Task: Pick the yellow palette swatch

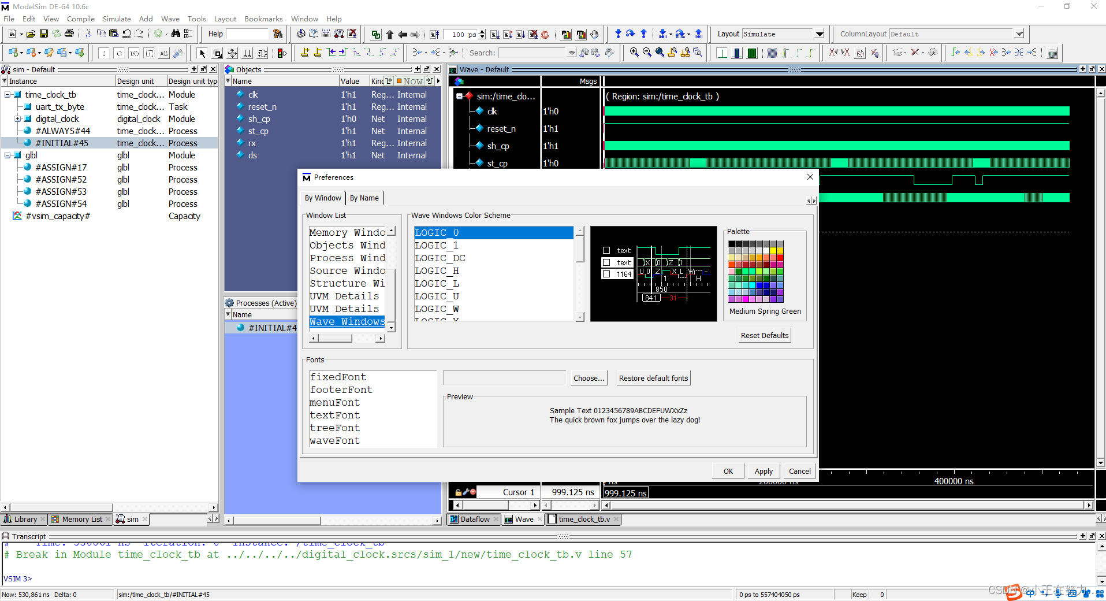Action: (x=773, y=251)
